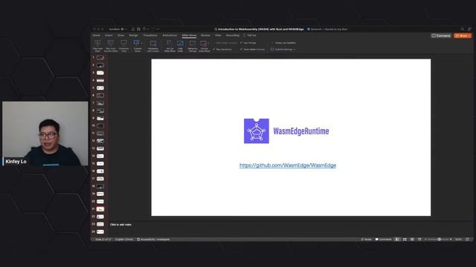Click Accessibility: Investigate in status bar
This screenshot has height=267, width=476.
(x=153, y=240)
